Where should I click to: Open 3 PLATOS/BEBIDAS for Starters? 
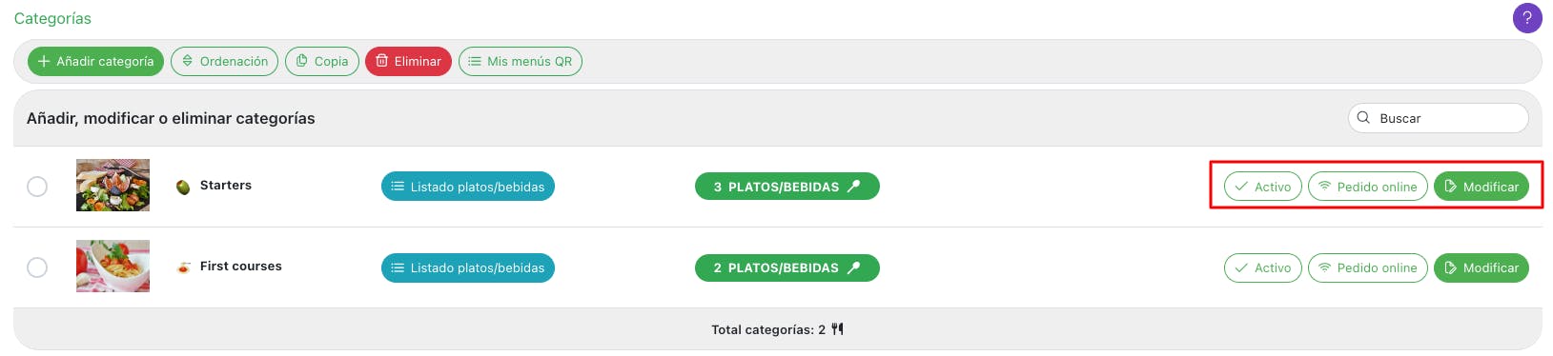[787, 187]
